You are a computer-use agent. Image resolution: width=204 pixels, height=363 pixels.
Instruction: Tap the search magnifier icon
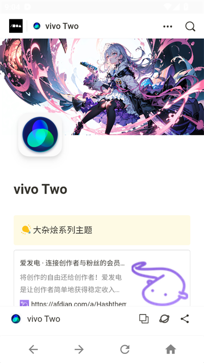pyautogui.click(x=190, y=27)
